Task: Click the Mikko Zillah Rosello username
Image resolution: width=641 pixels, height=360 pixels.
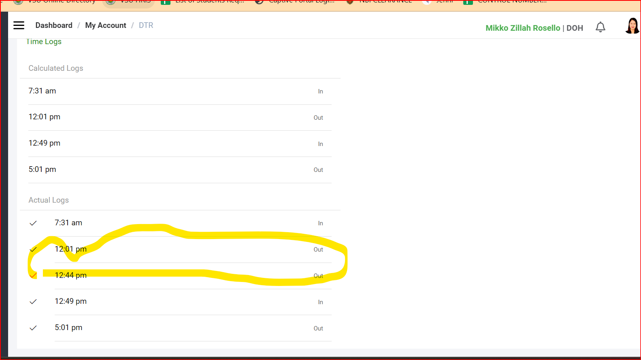Action: [x=522, y=28]
